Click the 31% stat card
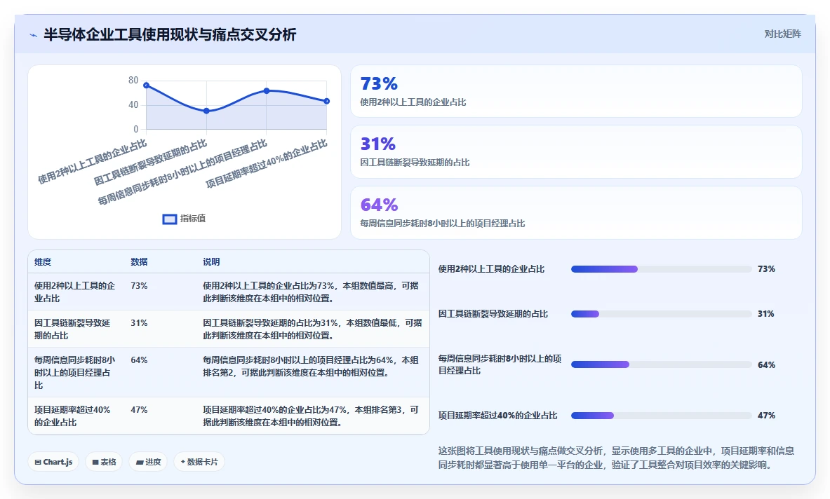The width and height of the screenshot is (830, 499). [576, 151]
